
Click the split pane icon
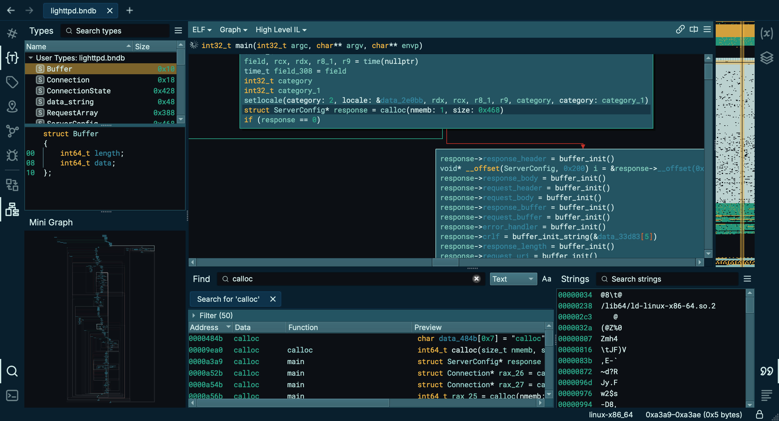694,30
